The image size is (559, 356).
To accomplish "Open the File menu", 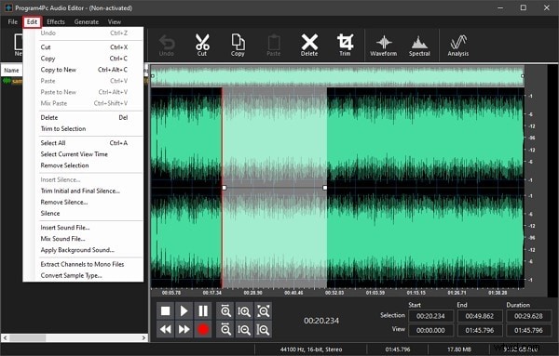I will [x=12, y=21].
